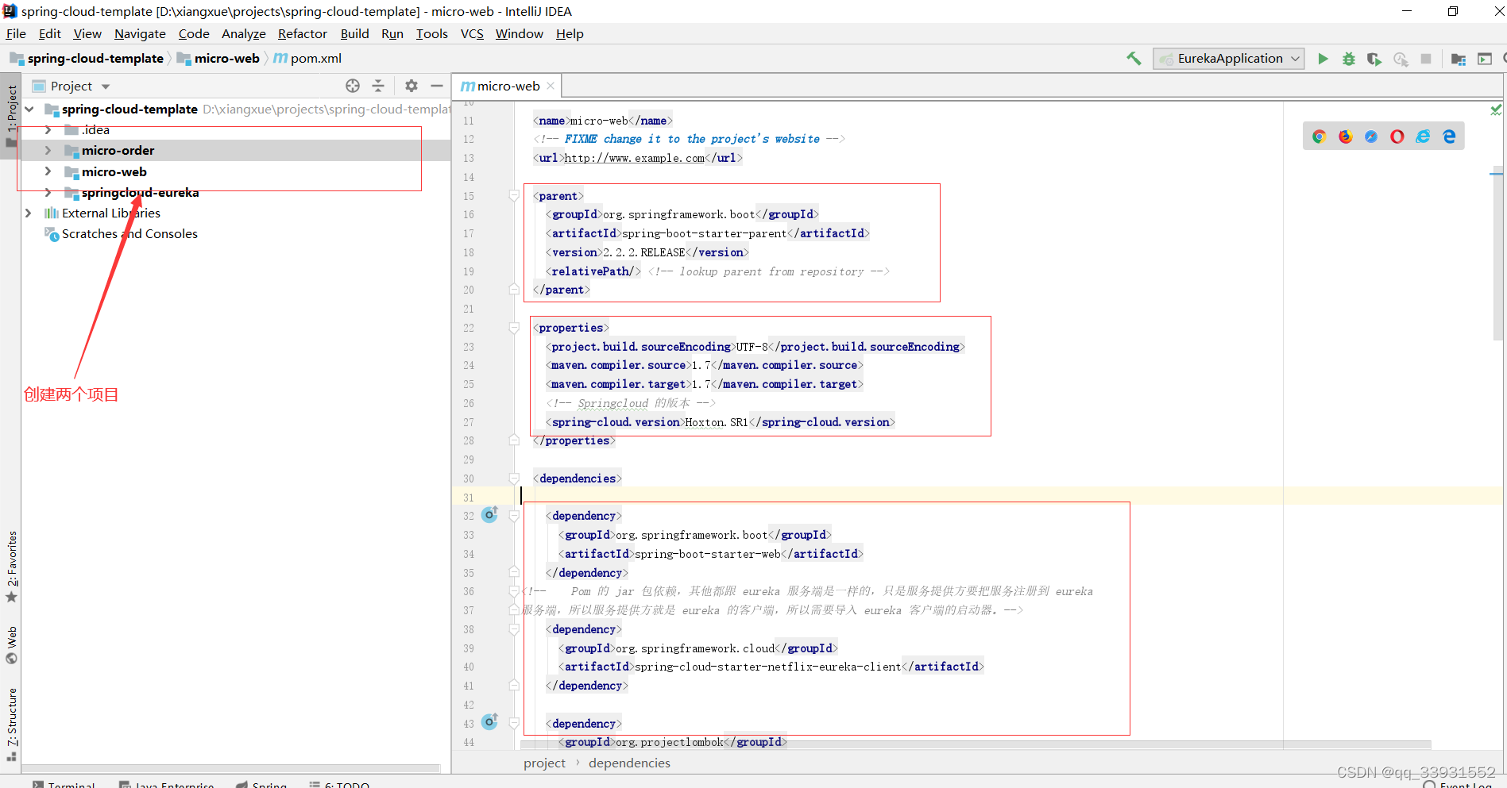
Task: Fold the dependencies tag at line 30
Action: (514, 479)
